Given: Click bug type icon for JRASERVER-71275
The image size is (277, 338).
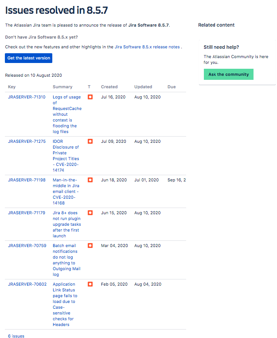Looking at the screenshot, I should point(90,141).
